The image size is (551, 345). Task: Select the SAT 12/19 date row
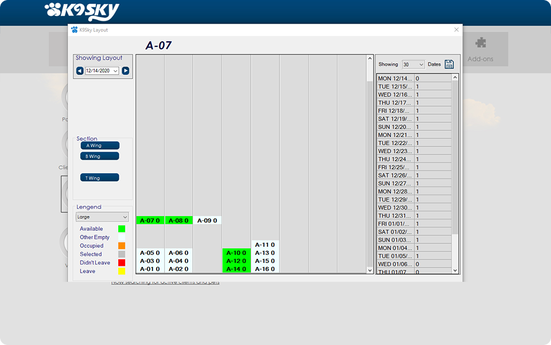pos(414,119)
